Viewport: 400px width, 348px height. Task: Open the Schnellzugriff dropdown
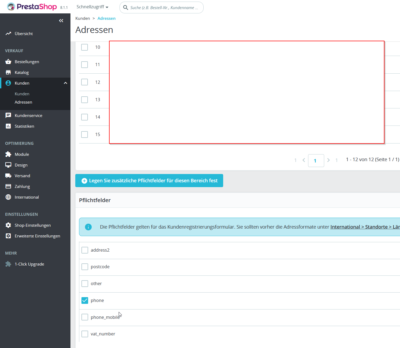(92, 7)
